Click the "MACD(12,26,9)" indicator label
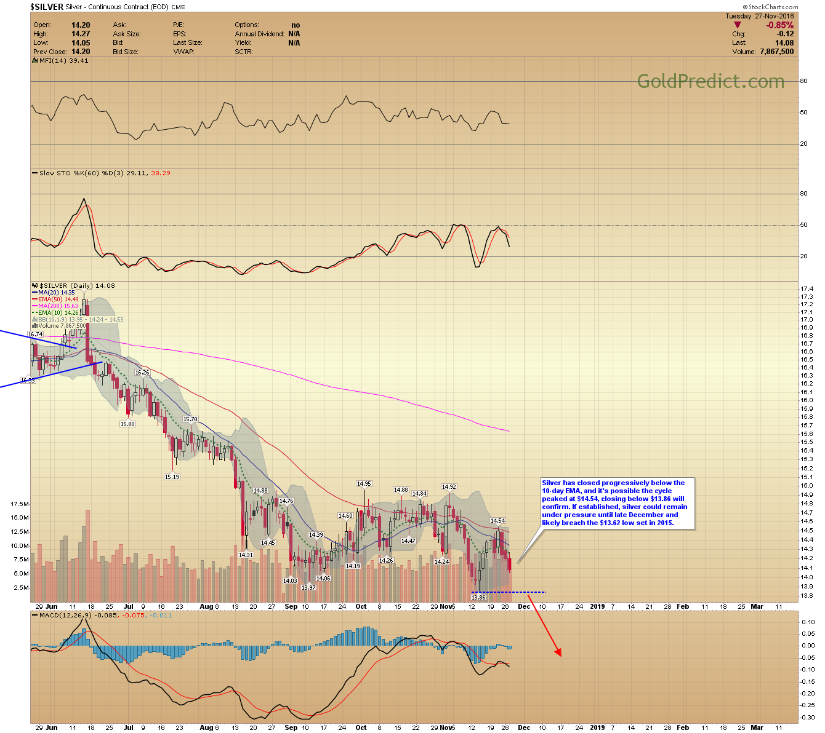Image resolution: width=825 pixels, height=733 pixels. pos(66,615)
